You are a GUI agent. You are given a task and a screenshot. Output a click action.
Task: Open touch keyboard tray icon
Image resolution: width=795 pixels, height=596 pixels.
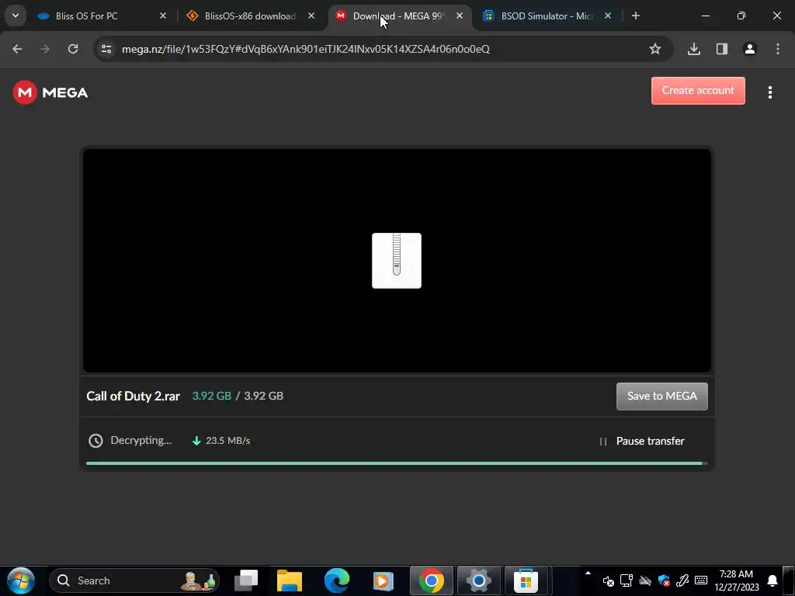coord(701,580)
